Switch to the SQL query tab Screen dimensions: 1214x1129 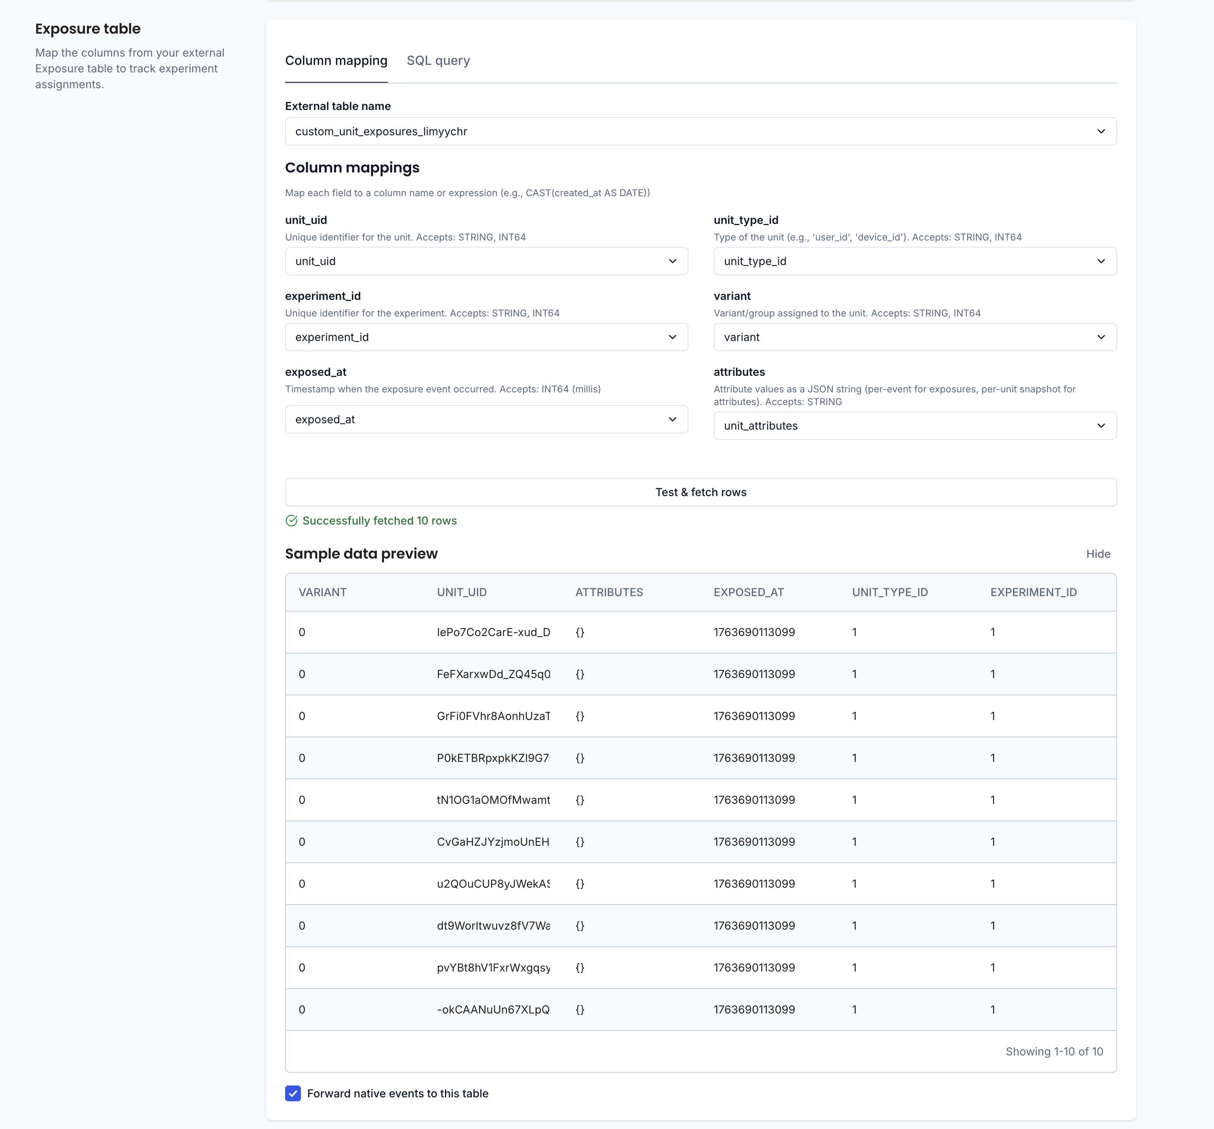point(438,61)
